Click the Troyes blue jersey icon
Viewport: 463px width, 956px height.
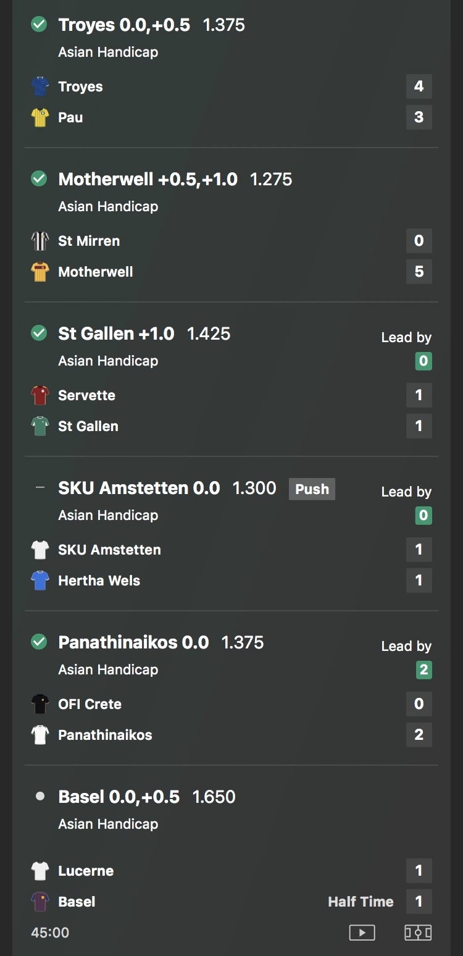pos(40,86)
